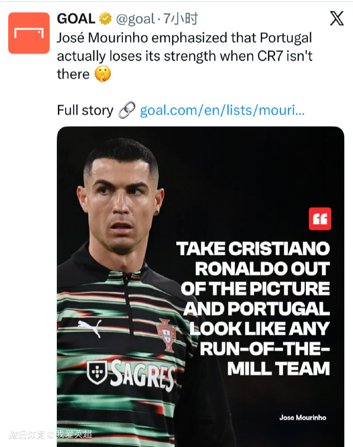Viewport: 353px width, 447px height.
Task: Click the 'RUN-OF-THE-MILL TEAM' text on image
Action: [265, 359]
